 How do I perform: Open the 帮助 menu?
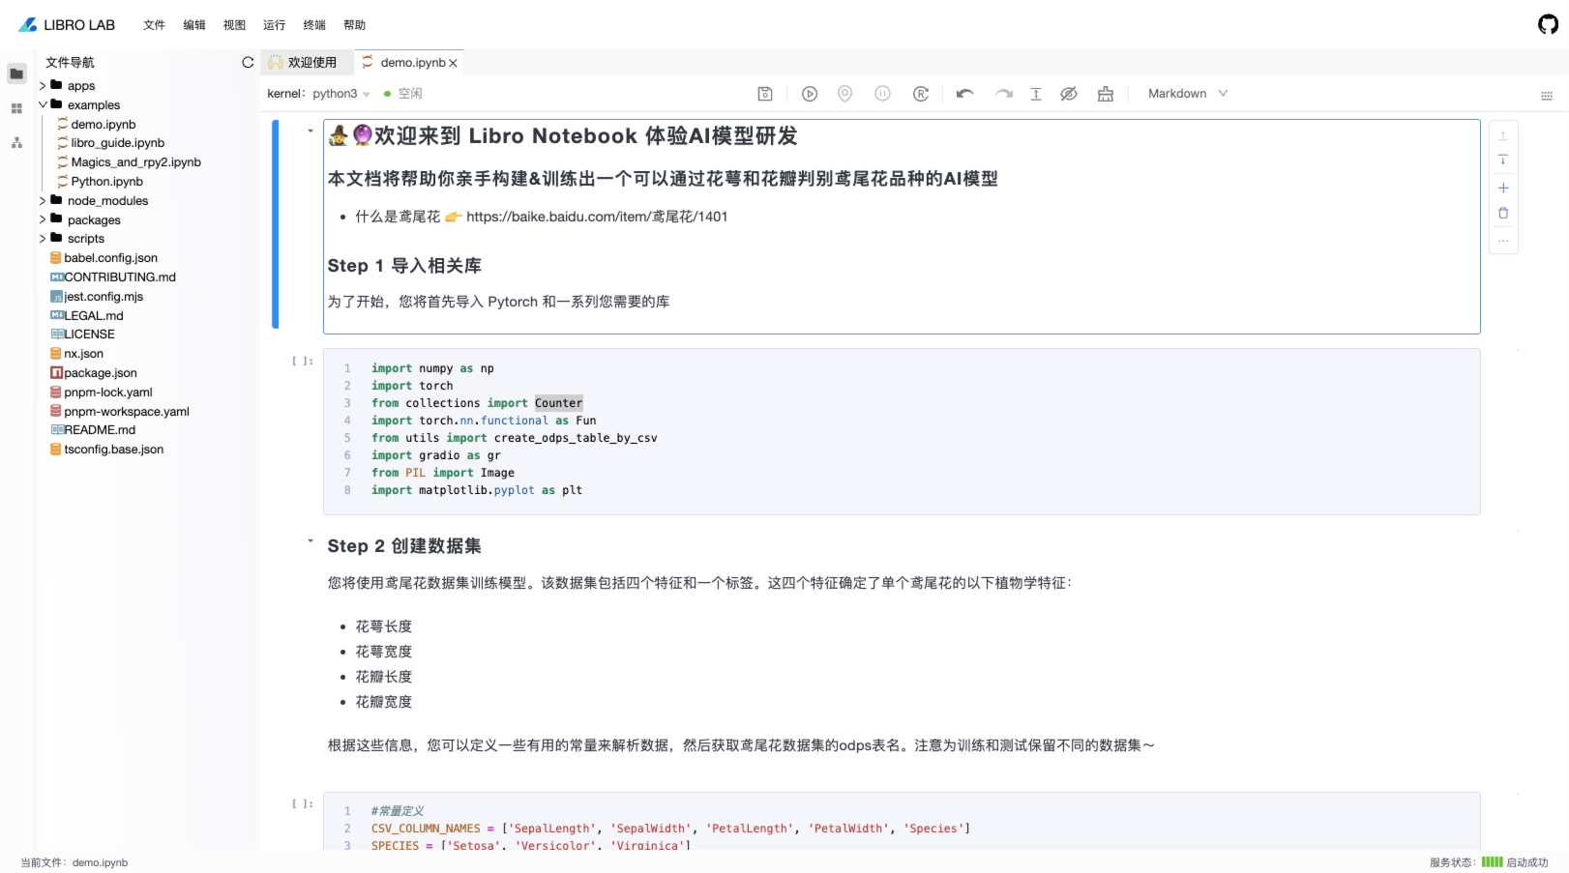354,25
